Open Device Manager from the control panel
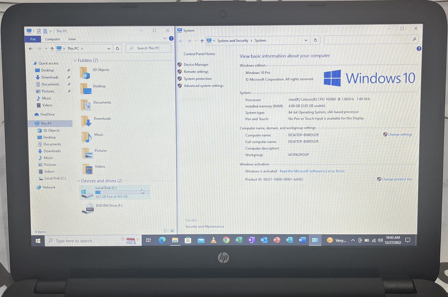Image resolution: width=448 pixels, height=297 pixels. click(196, 65)
